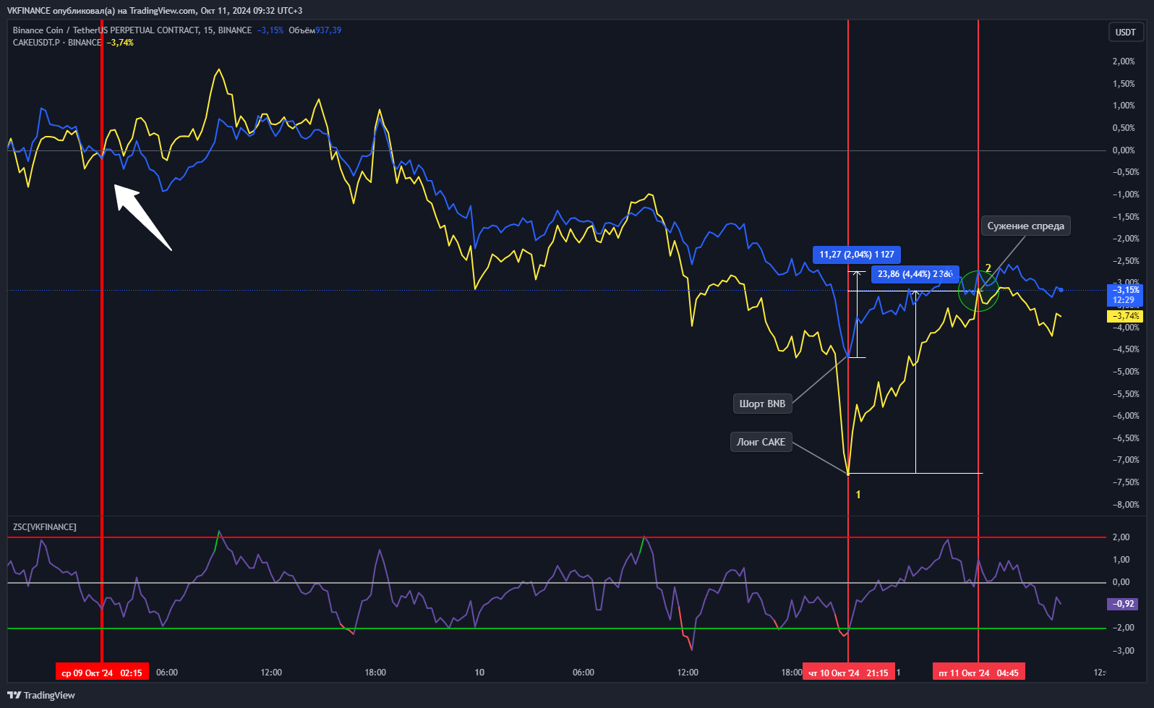Click the blue -3,15% price scale label
The image size is (1154, 708).
[x=1124, y=294]
